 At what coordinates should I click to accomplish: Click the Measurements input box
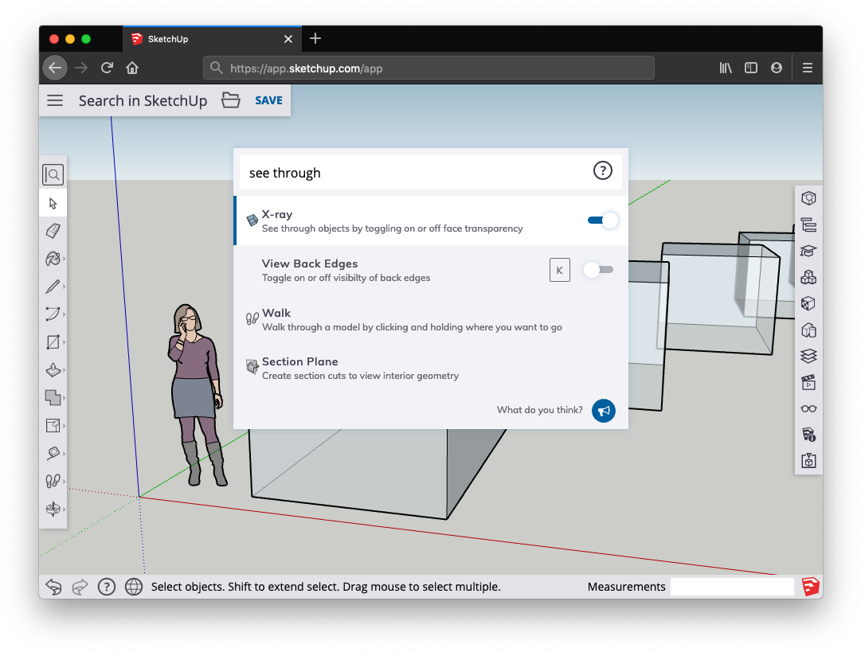tap(732, 587)
